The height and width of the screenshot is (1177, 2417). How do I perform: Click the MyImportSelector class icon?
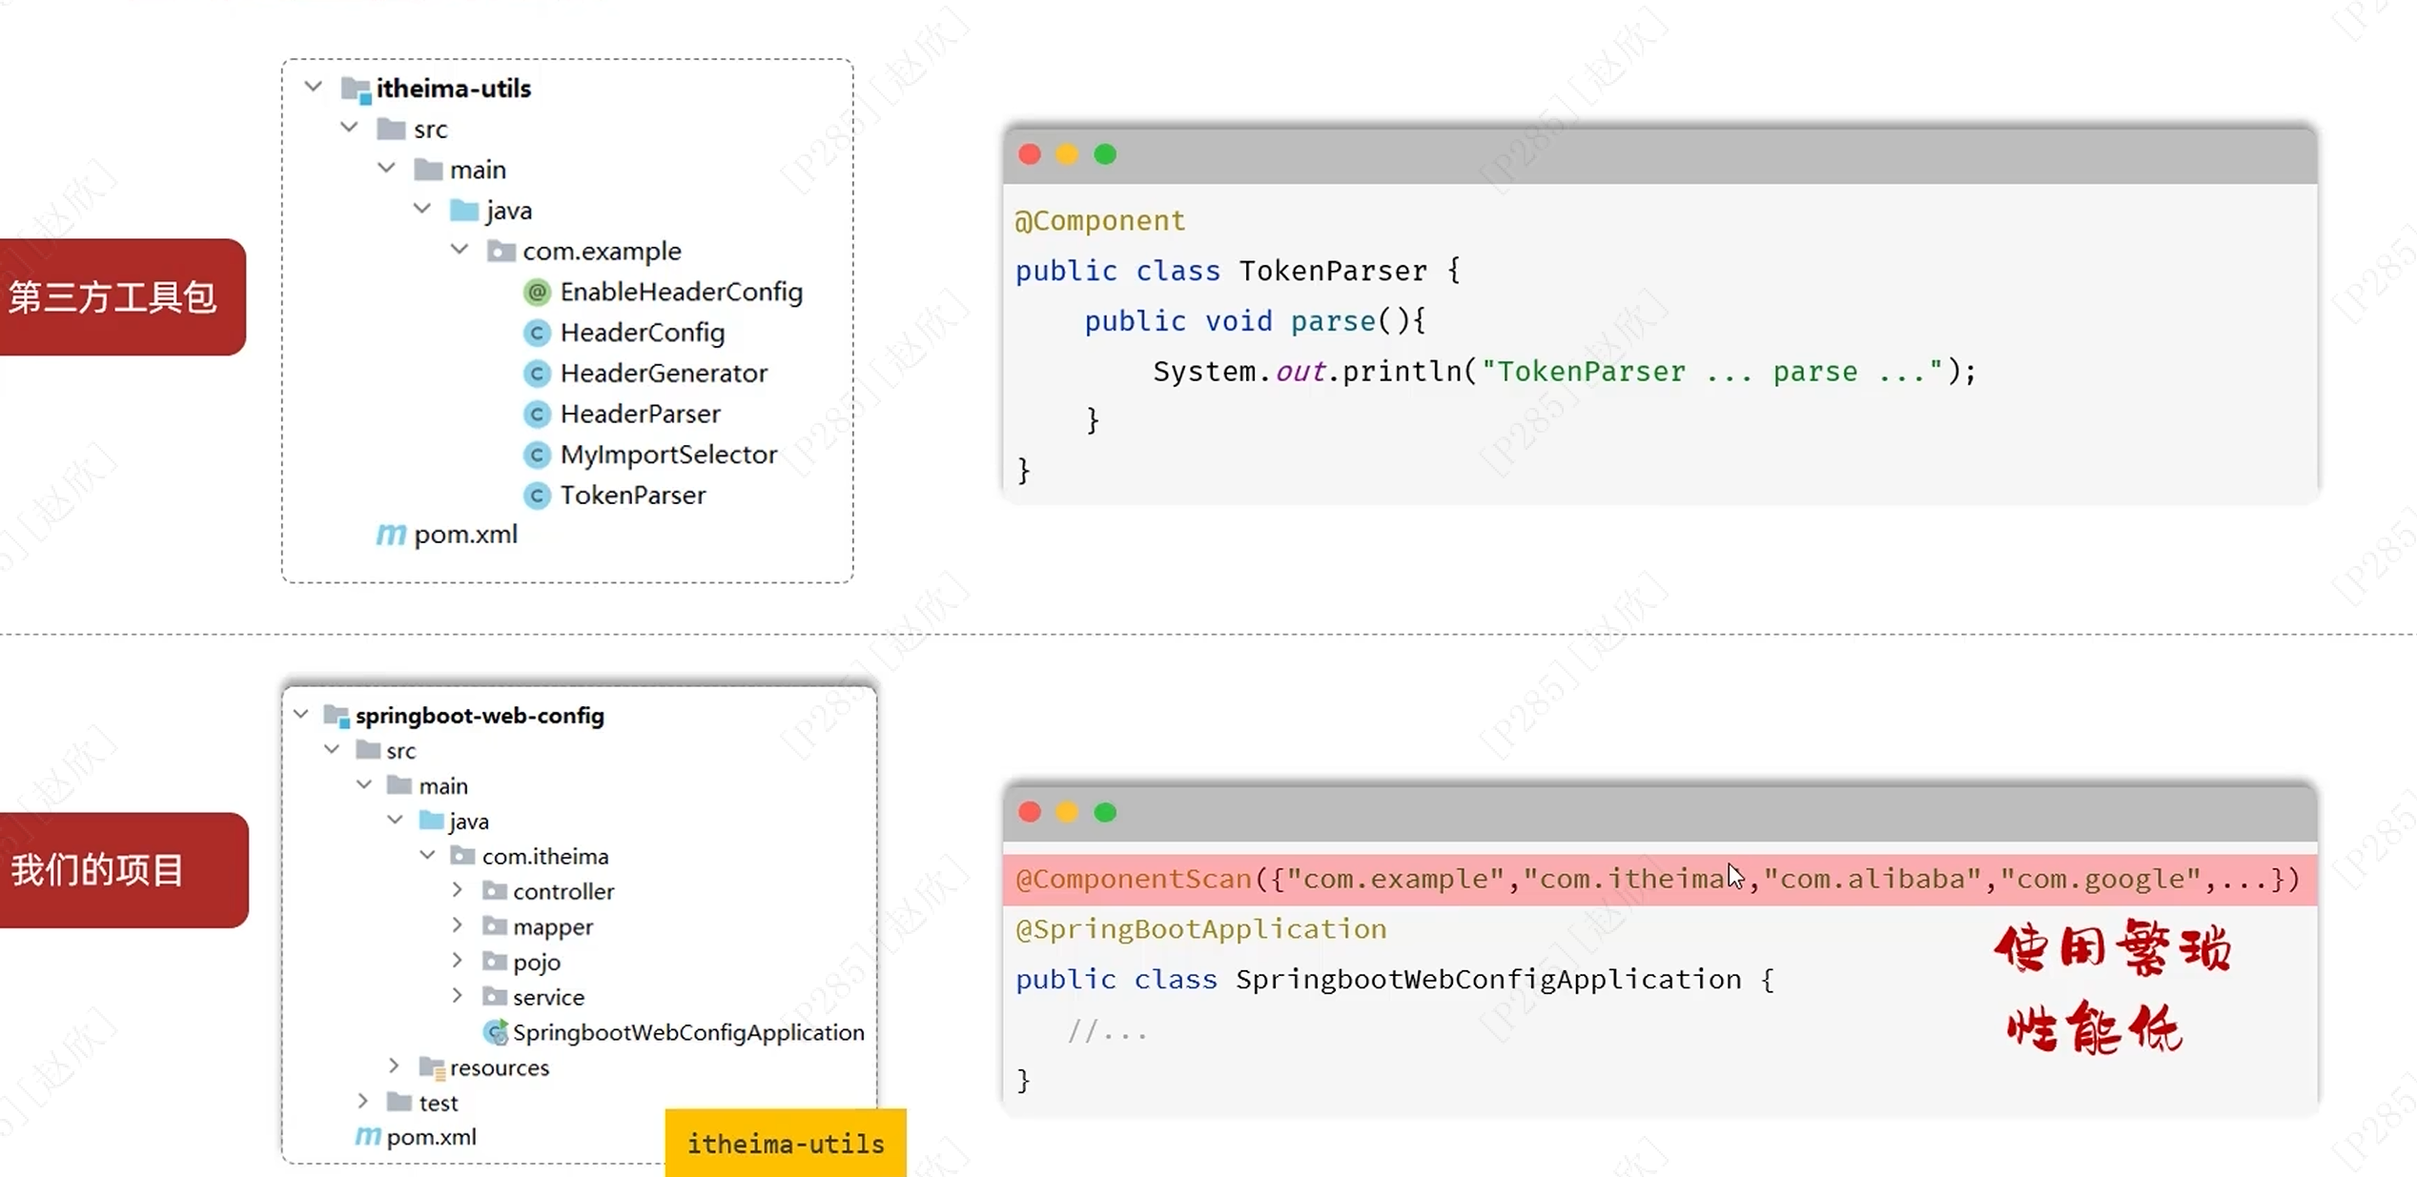(x=537, y=455)
